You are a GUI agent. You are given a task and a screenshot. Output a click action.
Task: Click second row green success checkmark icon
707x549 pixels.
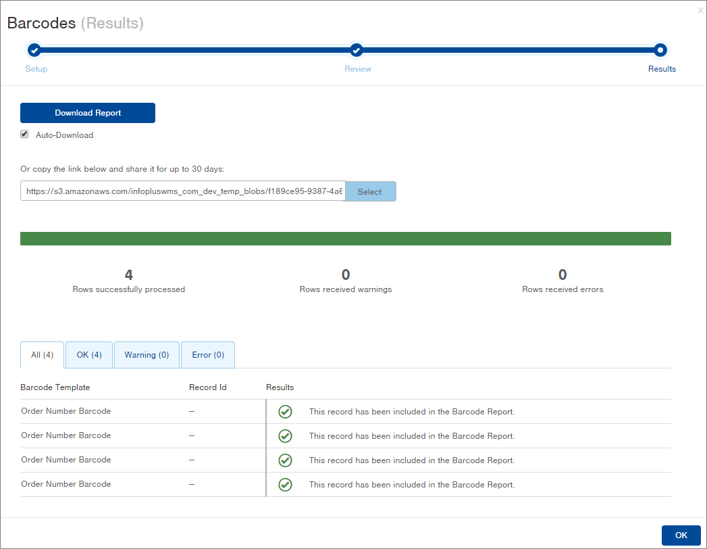pyautogui.click(x=285, y=436)
